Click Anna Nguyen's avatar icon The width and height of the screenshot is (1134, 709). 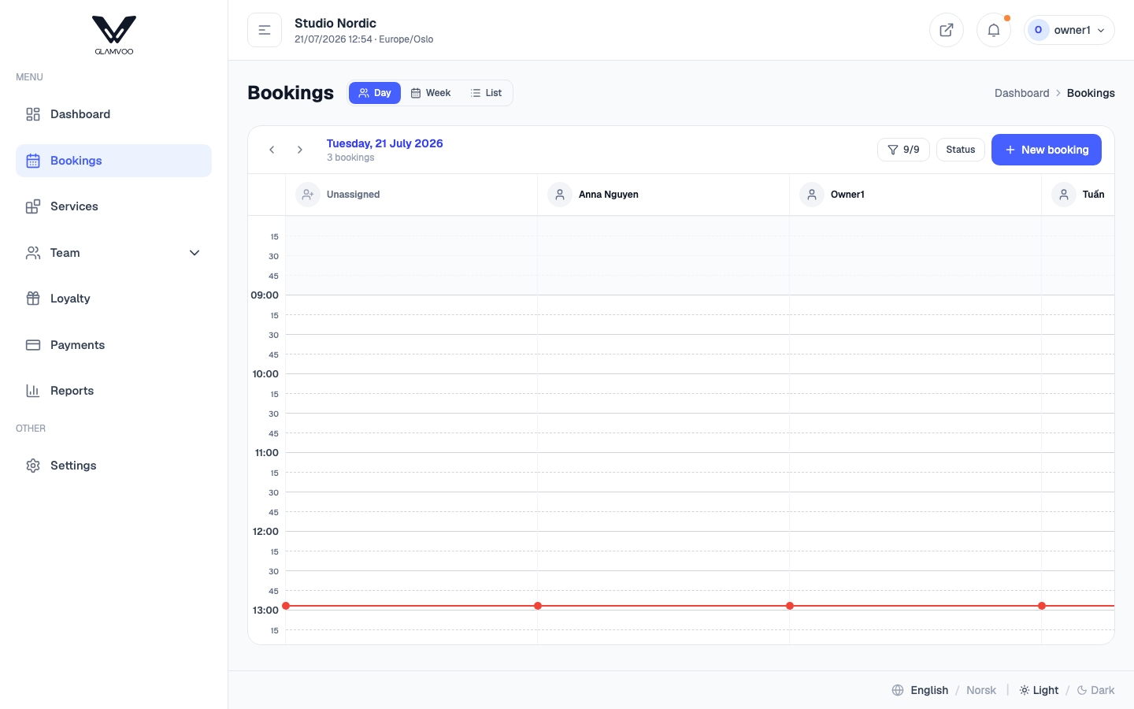560,195
